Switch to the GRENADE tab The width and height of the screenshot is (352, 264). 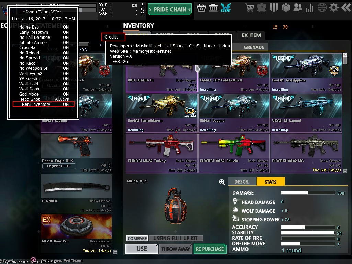[254, 47]
